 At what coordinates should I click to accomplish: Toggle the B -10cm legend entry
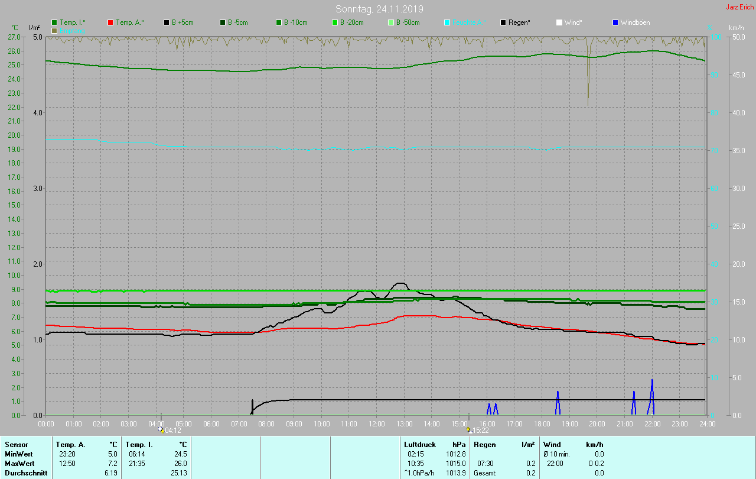tap(279, 22)
